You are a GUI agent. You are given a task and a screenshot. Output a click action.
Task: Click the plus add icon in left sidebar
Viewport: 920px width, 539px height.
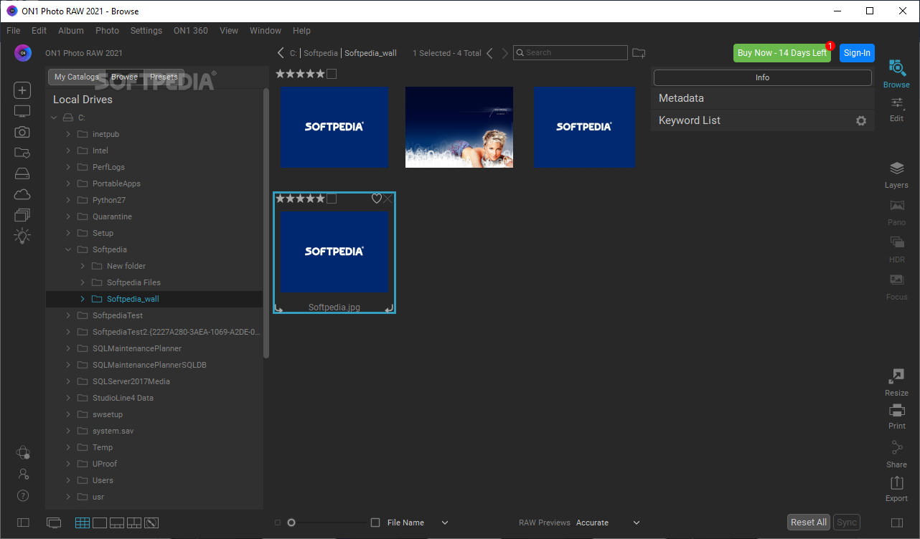pyautogui.click(x=22, y=90)
